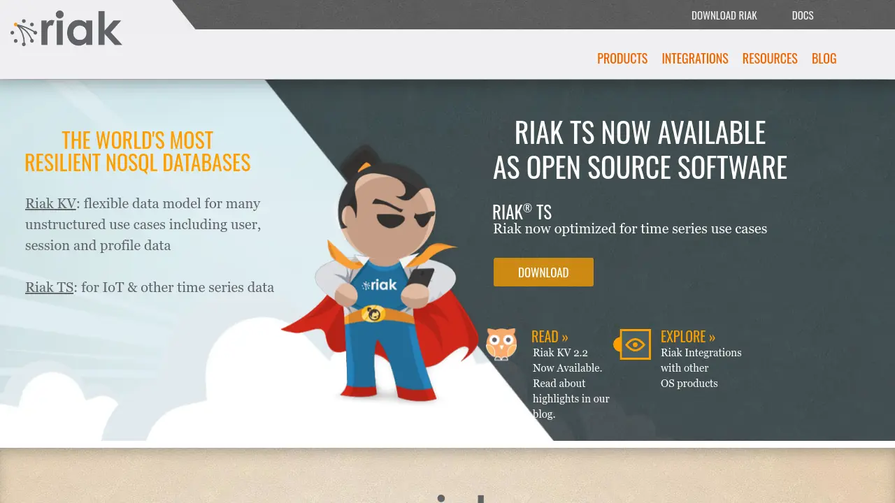Open the Resources menu

(770, 59)
